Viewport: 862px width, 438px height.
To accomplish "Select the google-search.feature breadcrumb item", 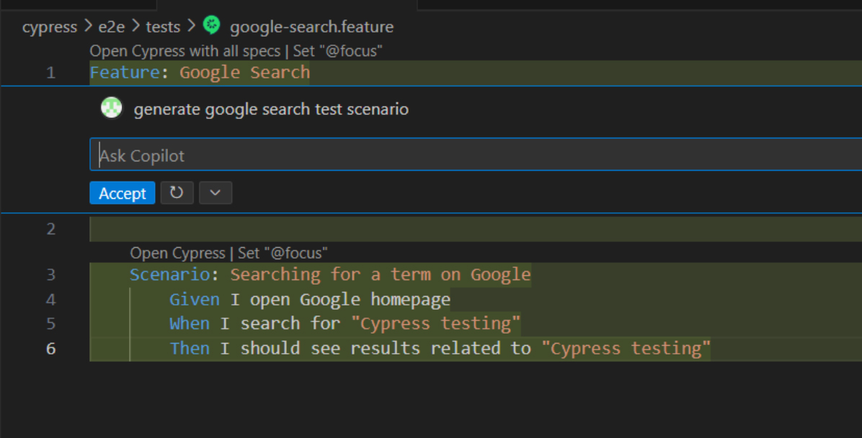I will [x=311, y=27].
